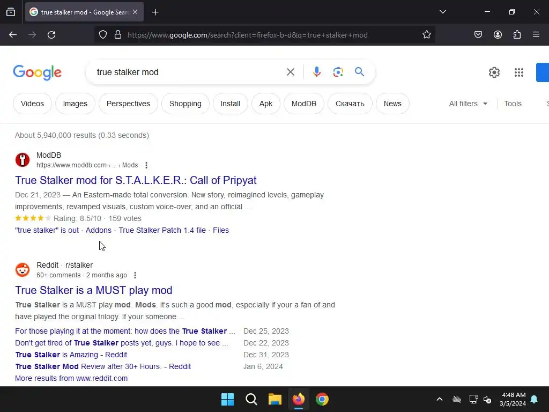Open Google quick settings gear
Screen dimensions: 549x412
(494, 72)
